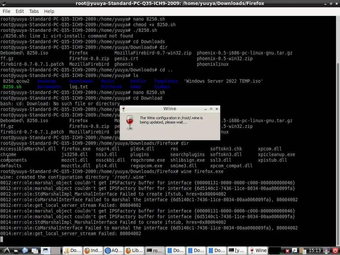Viewport: 340px width, 255px height.
Task: Click 'xpicleanup.exe' in the terminal output
Action: (277, 155)
